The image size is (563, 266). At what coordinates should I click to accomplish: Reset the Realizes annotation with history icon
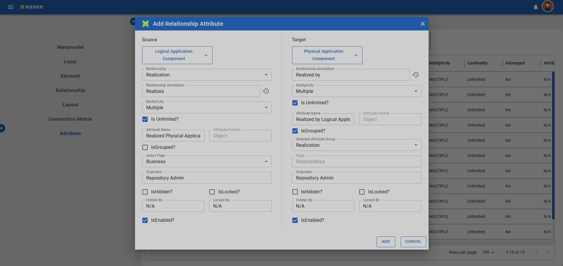(x=266, y=91)
